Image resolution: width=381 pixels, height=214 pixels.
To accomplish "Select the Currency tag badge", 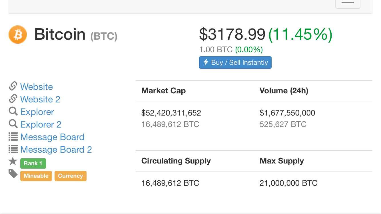I will 70,176.
